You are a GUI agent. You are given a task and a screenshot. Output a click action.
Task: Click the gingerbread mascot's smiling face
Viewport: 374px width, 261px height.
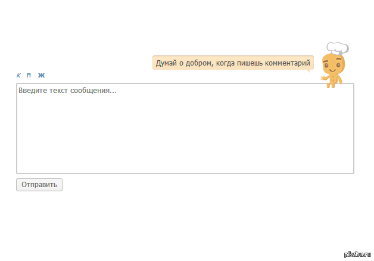(334, 64)
